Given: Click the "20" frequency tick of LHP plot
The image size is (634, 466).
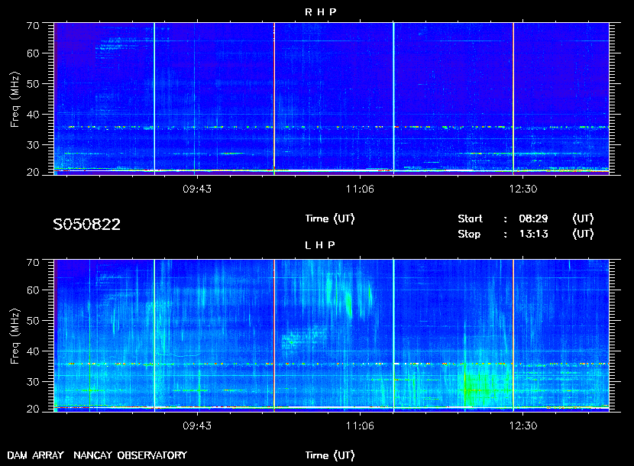Looking at the screenshot, I should [33, 409].
